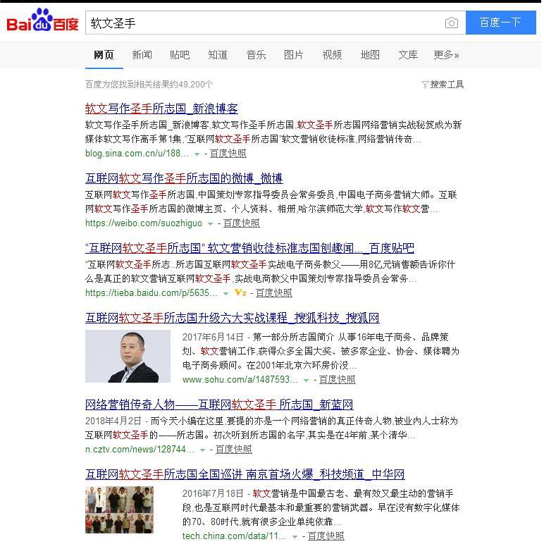Expand dropdown arrow next to n.cztv.com URL

point(202,450)
